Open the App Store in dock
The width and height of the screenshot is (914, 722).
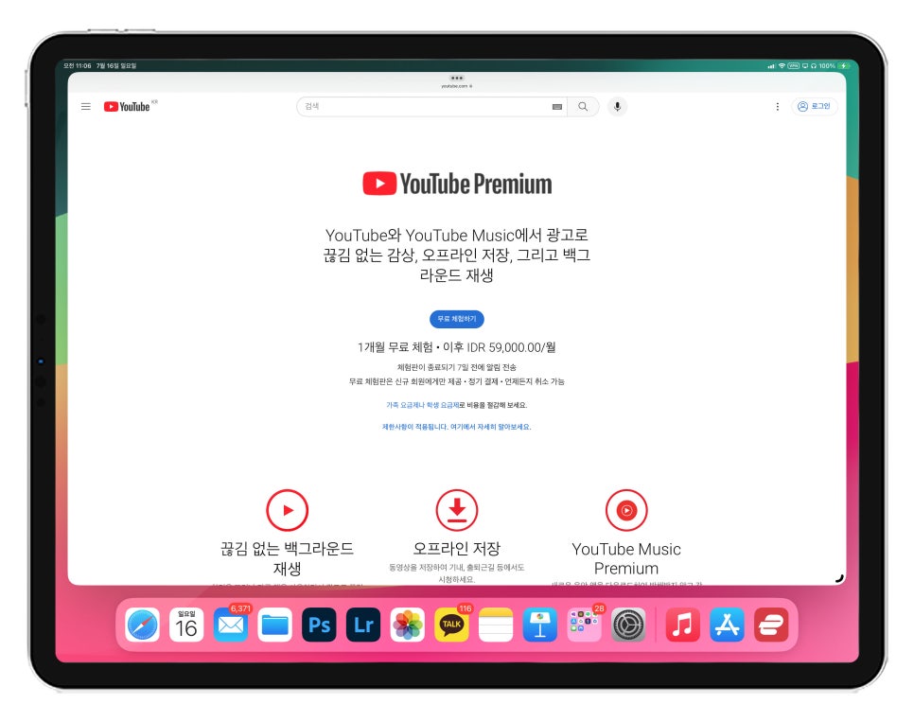tap(727, 625)
